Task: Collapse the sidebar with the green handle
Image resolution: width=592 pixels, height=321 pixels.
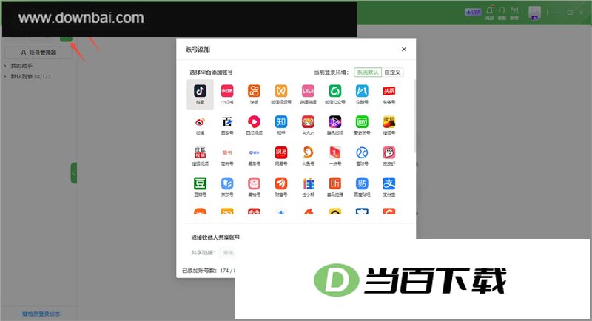Action: pos(74,173)
